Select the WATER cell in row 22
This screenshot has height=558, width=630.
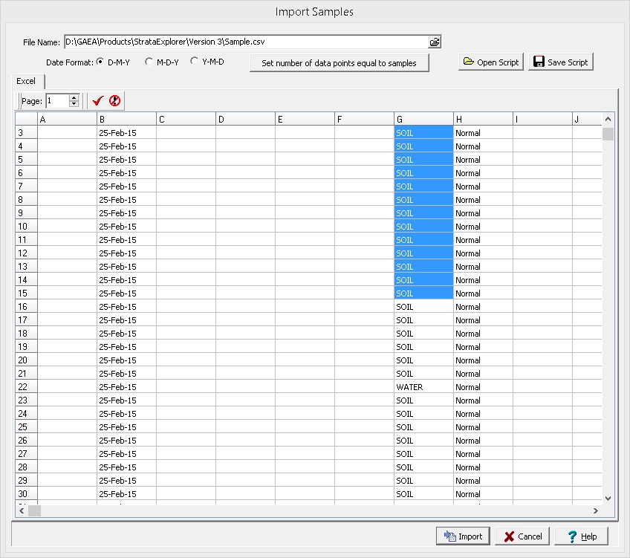423,387
